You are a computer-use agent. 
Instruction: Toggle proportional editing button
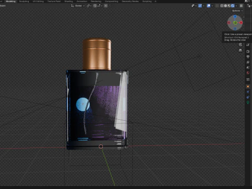(106, 6)
